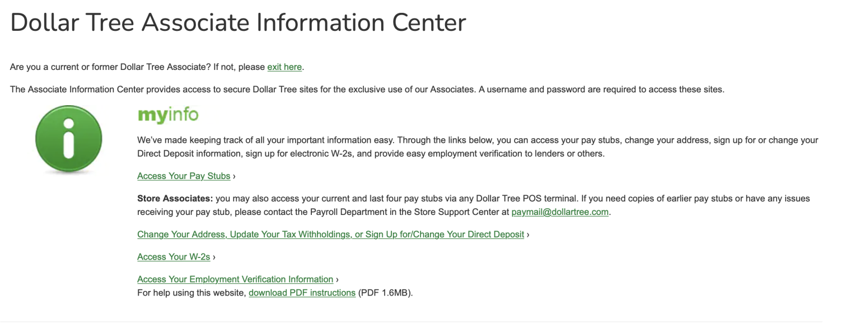The image size is (860, 333).
Task: Click the chevron after Access Your Pay Stubs
Action: point(234,176)
